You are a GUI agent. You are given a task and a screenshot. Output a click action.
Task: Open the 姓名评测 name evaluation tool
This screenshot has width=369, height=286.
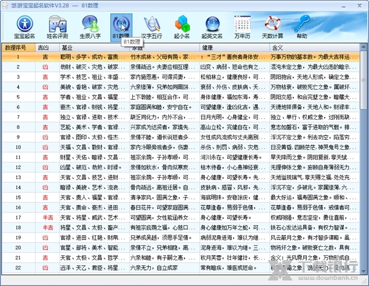click(x=57, y=27)
